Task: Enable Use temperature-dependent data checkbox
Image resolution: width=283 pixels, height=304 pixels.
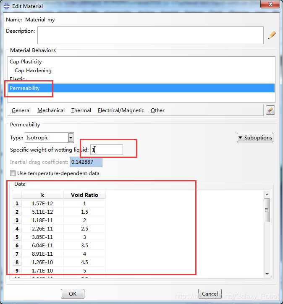Action: click(x=13, y=173)
